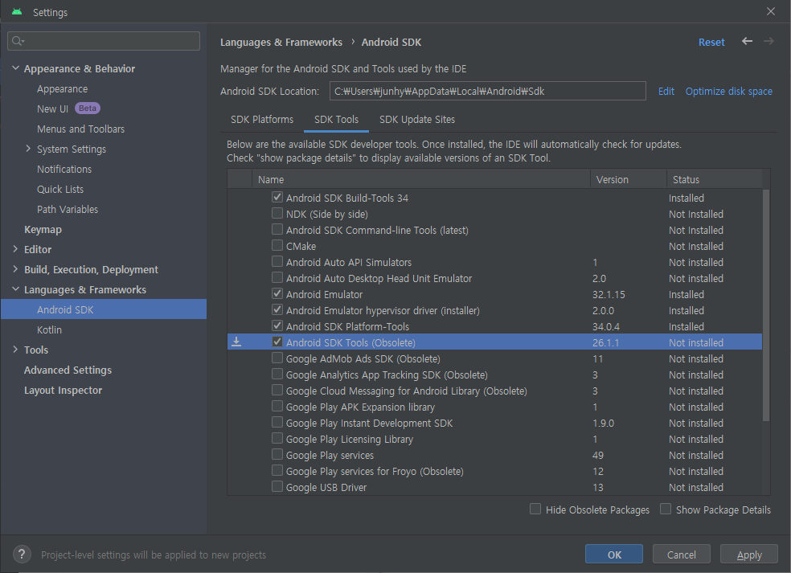The height and width of the screenshot is (573, 791).
Task: Go back with the left arrow
Action: [x=747, y=41]
